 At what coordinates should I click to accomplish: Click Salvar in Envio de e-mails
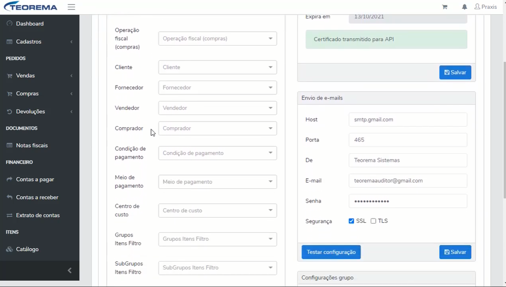click(x=455, y=252)
